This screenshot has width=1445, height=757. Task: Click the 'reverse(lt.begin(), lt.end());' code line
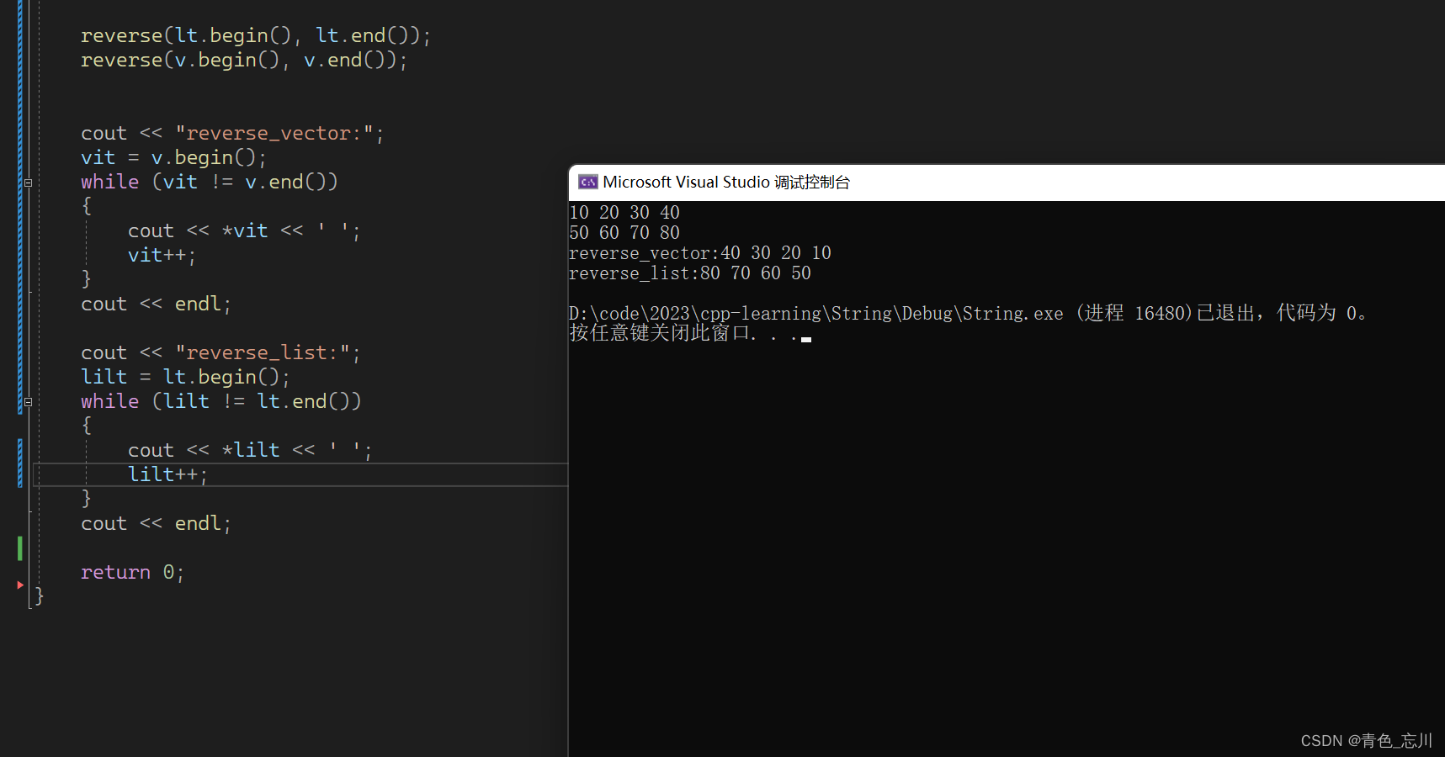click(x=256, y=35)
